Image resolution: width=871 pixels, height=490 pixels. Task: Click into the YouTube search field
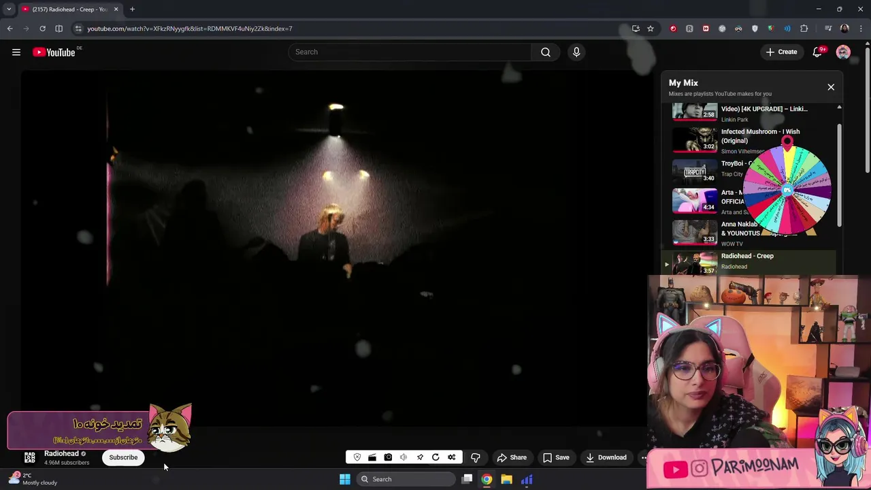point(410,52)
